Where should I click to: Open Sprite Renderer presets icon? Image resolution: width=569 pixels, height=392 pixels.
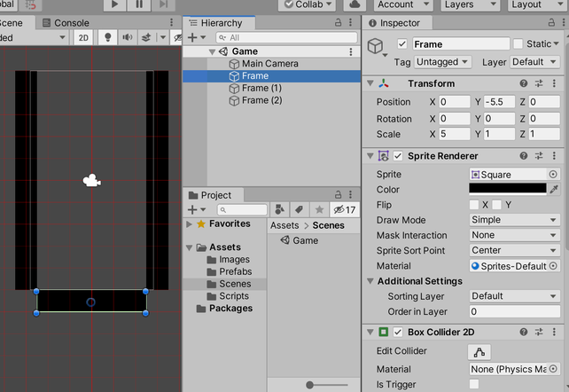tap(539, 156)
